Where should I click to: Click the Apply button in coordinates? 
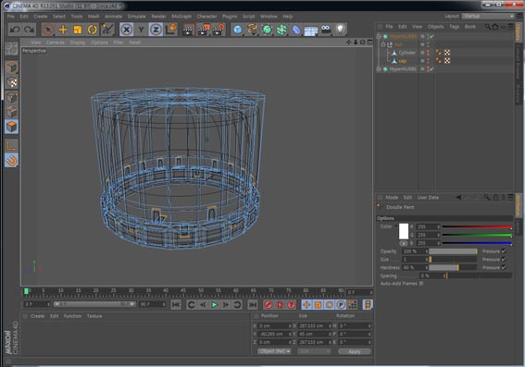click(355, 351)
